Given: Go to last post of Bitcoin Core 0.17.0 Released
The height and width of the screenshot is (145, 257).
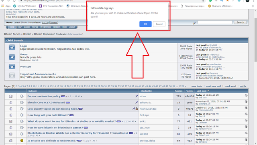Looking at the screenshot, I should (246, 101).
